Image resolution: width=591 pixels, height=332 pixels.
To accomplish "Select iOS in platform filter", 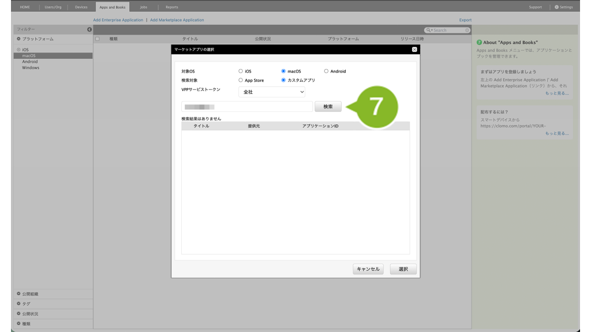I will (25, 50).
